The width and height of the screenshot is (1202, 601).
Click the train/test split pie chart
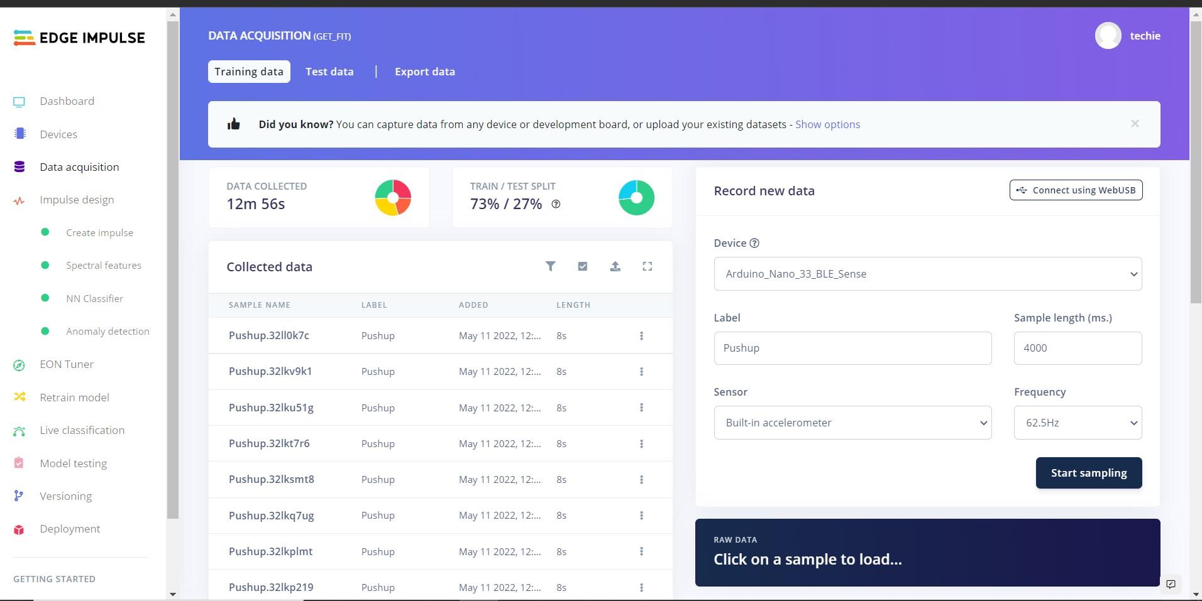coord(636,198)
